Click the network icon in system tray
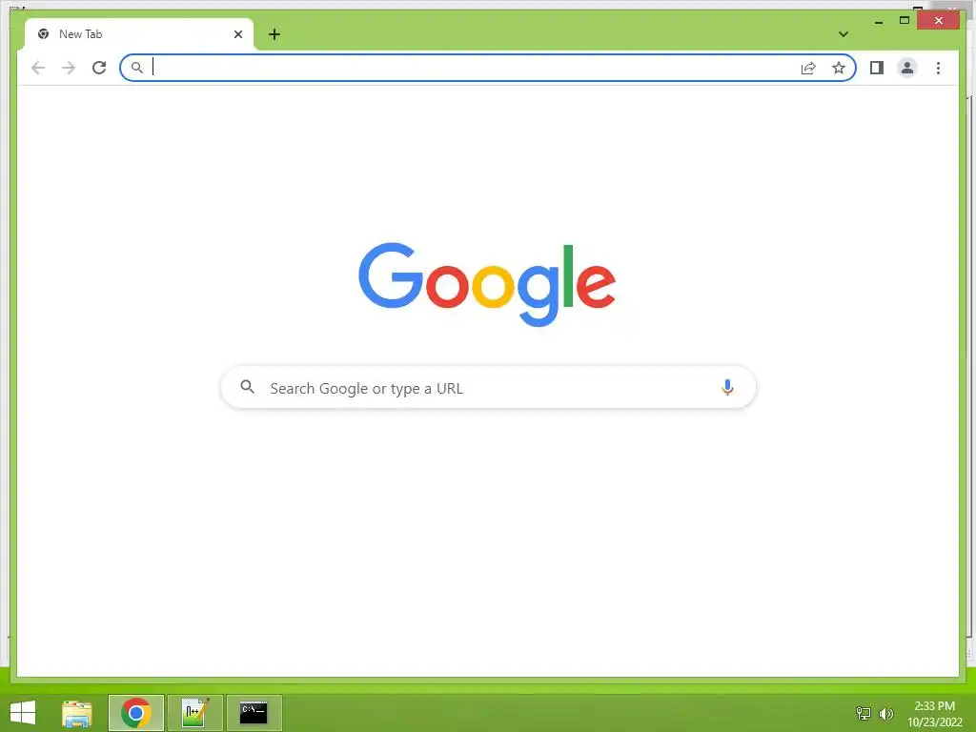The width and height of the screenshot is (976, 732). (864, 713)
